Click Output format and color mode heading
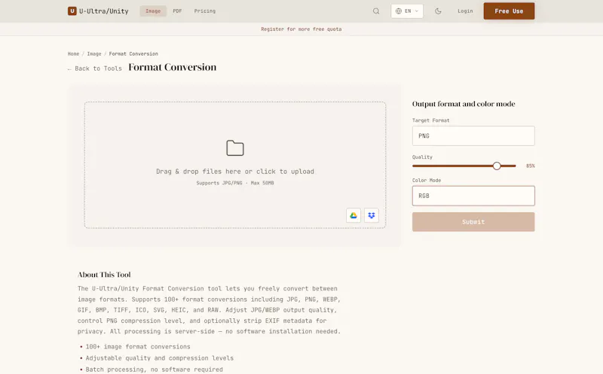Image resolution: width=603 pixels, height=374 pixels. click(x=464, y=104)
